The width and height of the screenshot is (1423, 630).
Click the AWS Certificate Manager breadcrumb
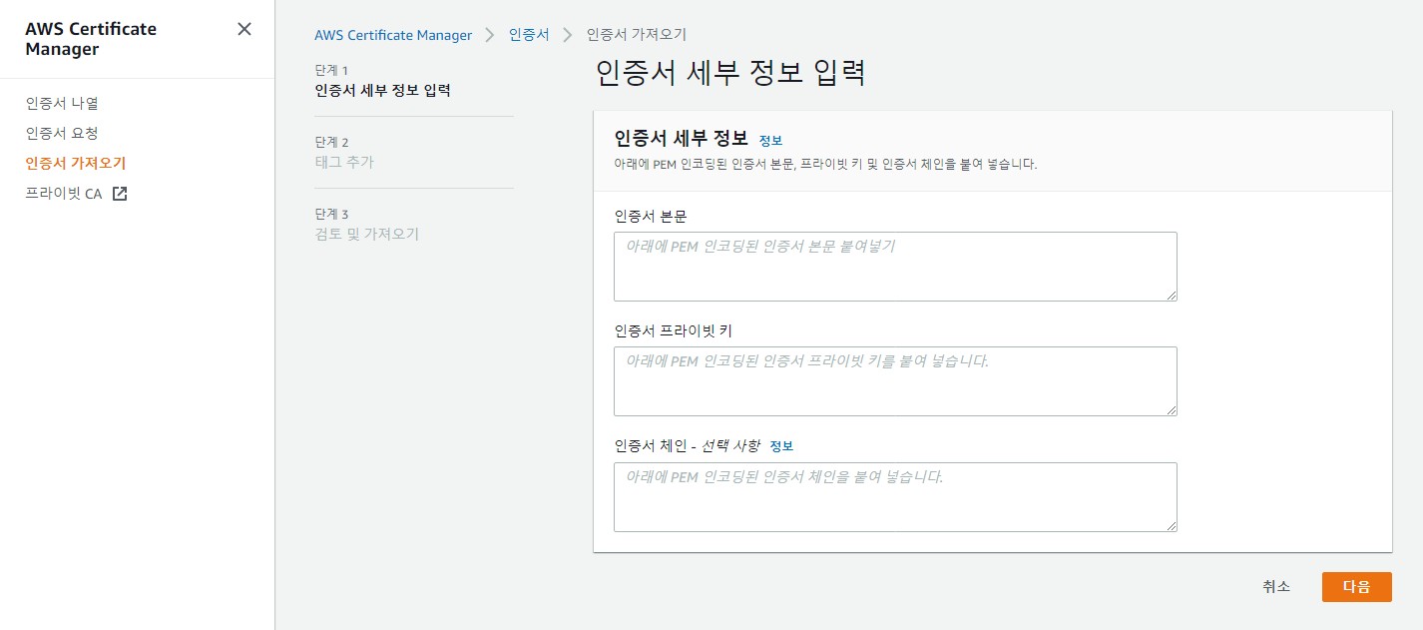(x=393, y=35)
